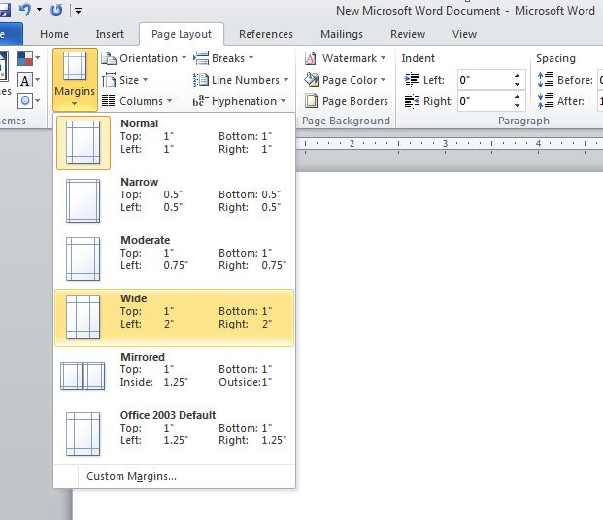
Task: Switch to the Home tab
Action: [x=54, y=34]
